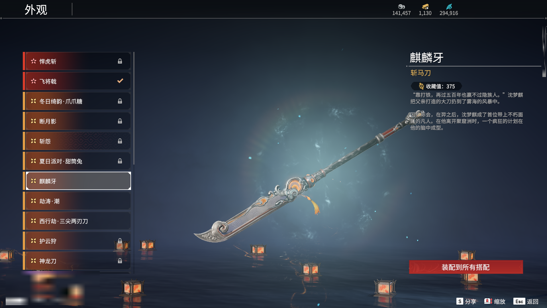The width and height of the screenshot is (547, 308).
Task: Click the description panel scrollbar at right
Action: click(x=544, y=51)
